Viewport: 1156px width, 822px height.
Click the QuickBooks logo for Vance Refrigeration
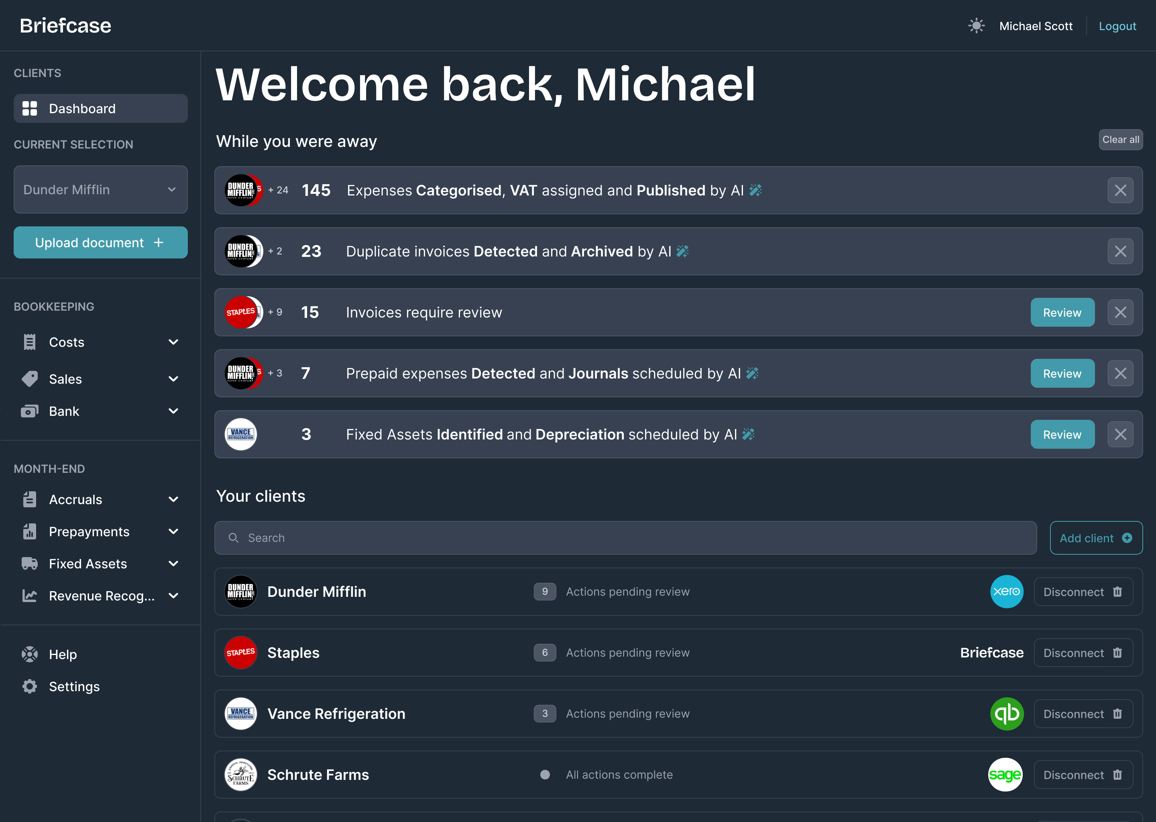[1006, 714]
